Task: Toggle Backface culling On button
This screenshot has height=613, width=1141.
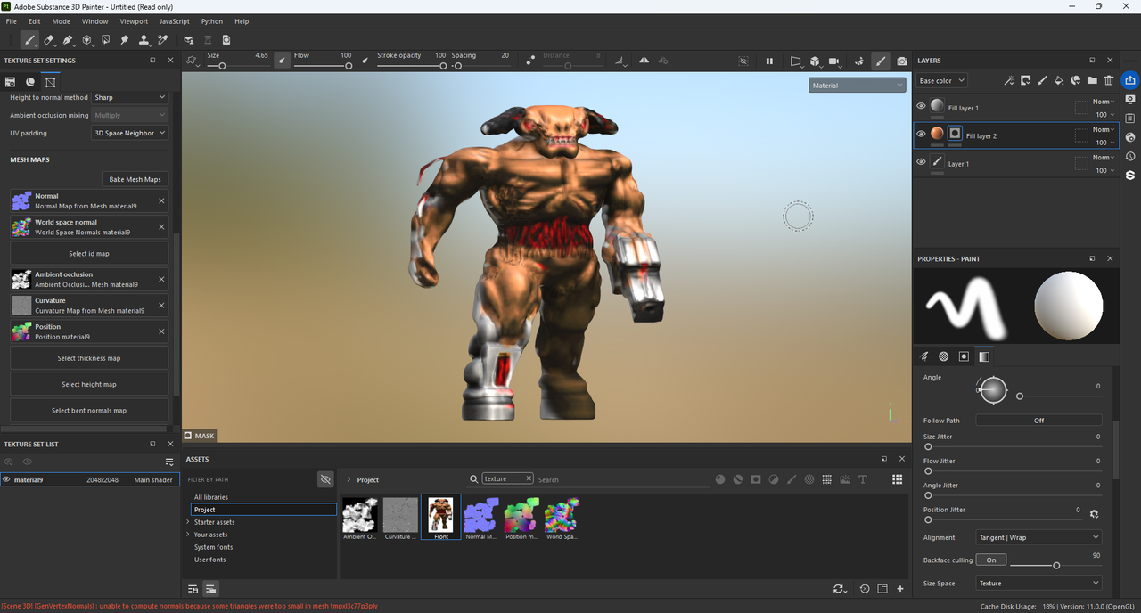Action: (x=991, y=560)
